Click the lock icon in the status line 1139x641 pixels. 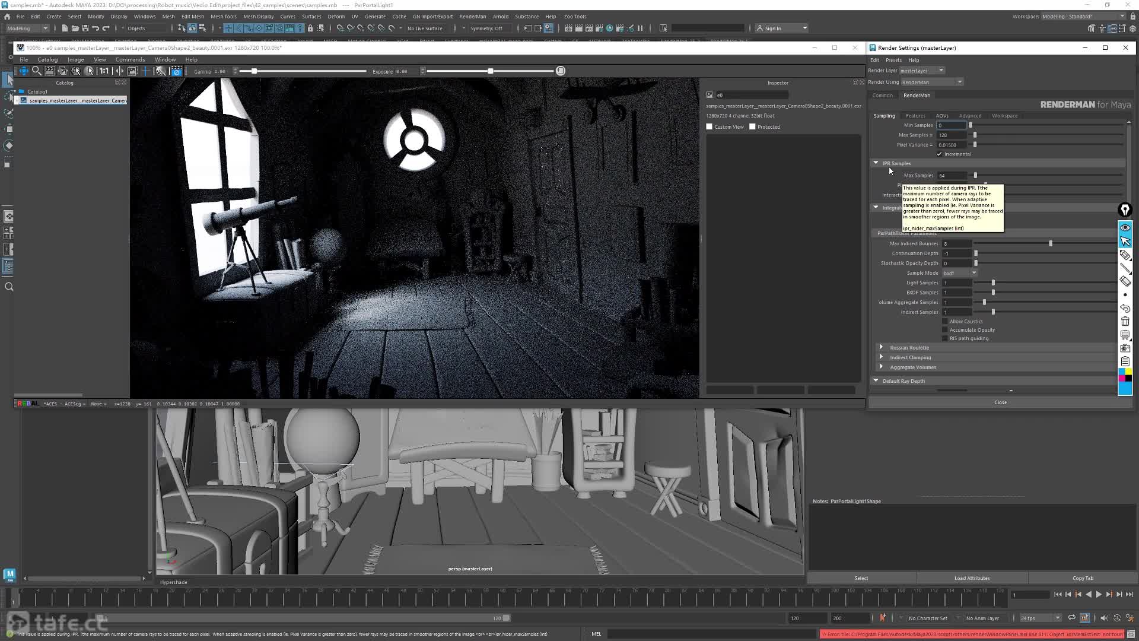[310, 28]
